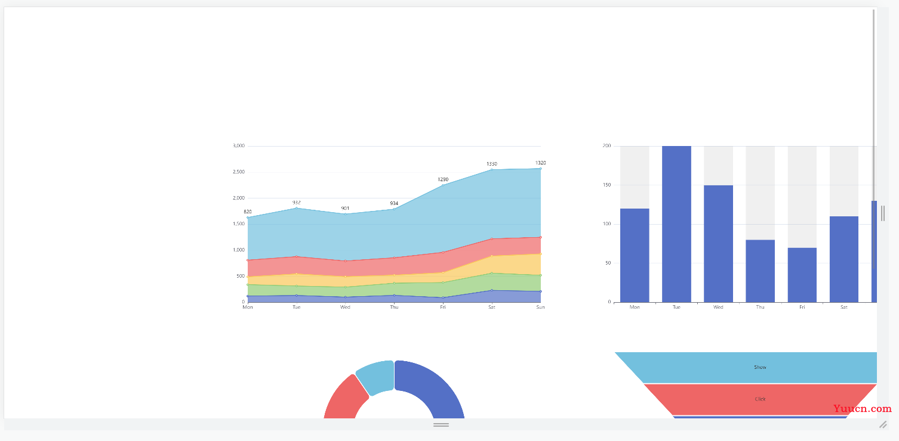The image size is (899, 441).
Task: Select the Fri bar in bar chart
Action: [802, 275]
